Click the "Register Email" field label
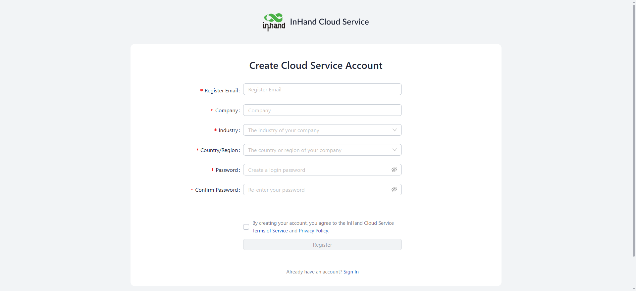 coord(221,91)
